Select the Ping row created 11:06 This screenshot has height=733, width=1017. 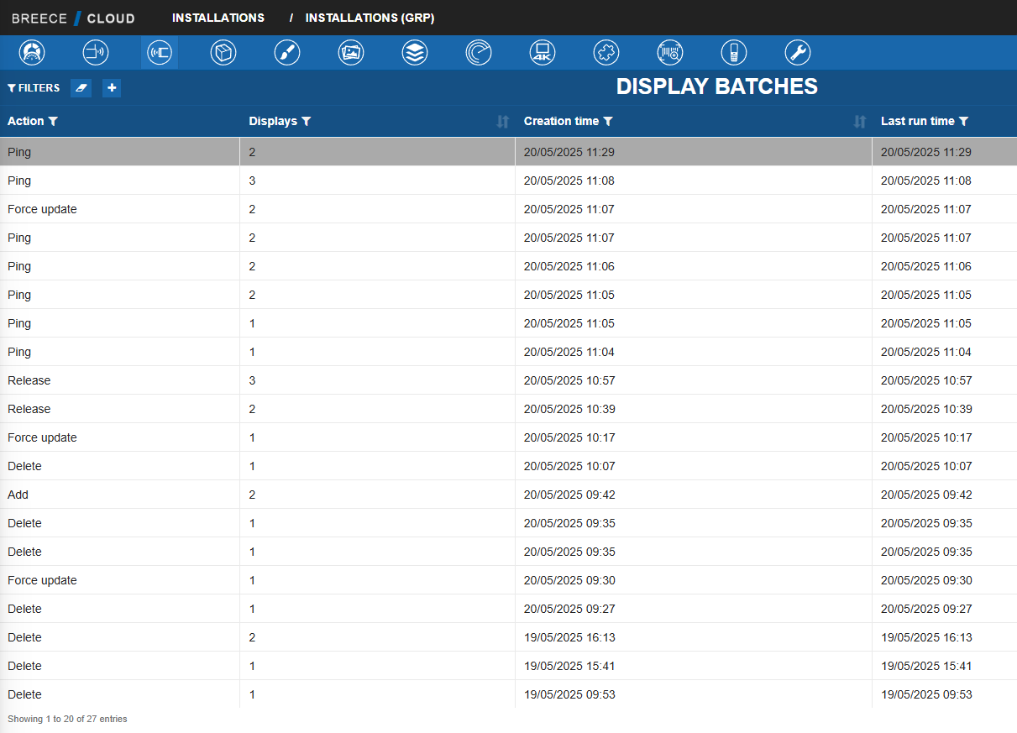point(508,266)
